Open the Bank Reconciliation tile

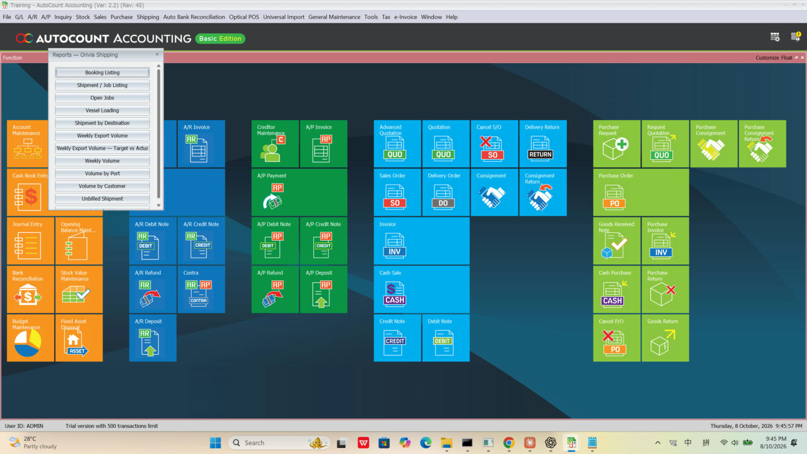(x=30, y=289)
